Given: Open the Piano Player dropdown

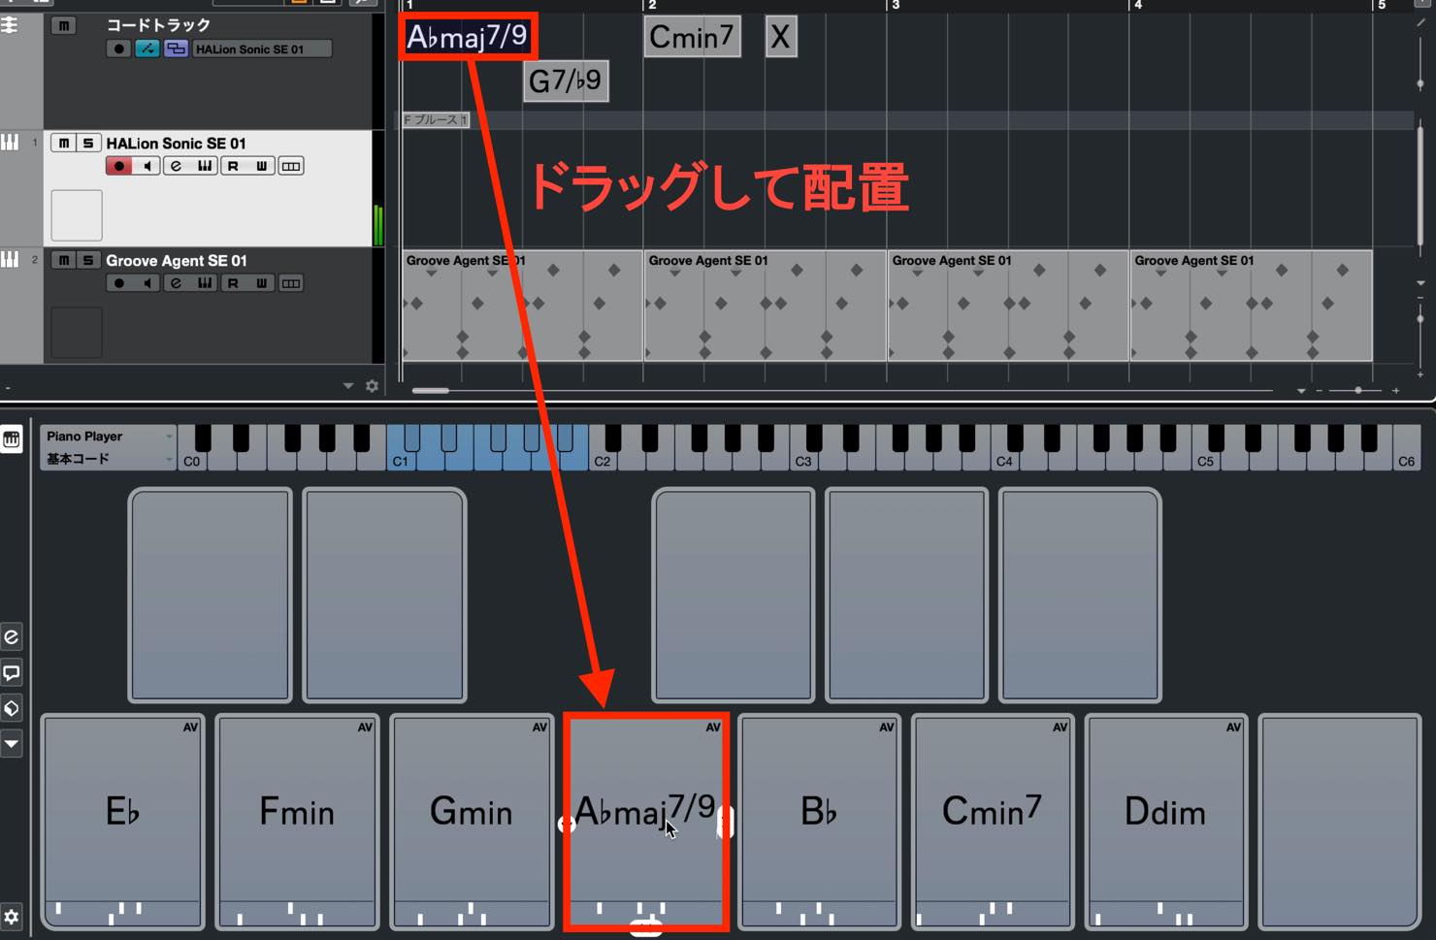Looking at the screenshot, I should tap(108, 437).
